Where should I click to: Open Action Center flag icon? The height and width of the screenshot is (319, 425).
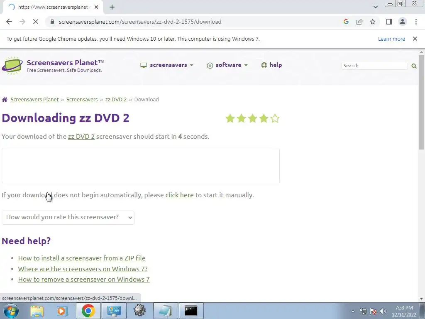point(373,311)
